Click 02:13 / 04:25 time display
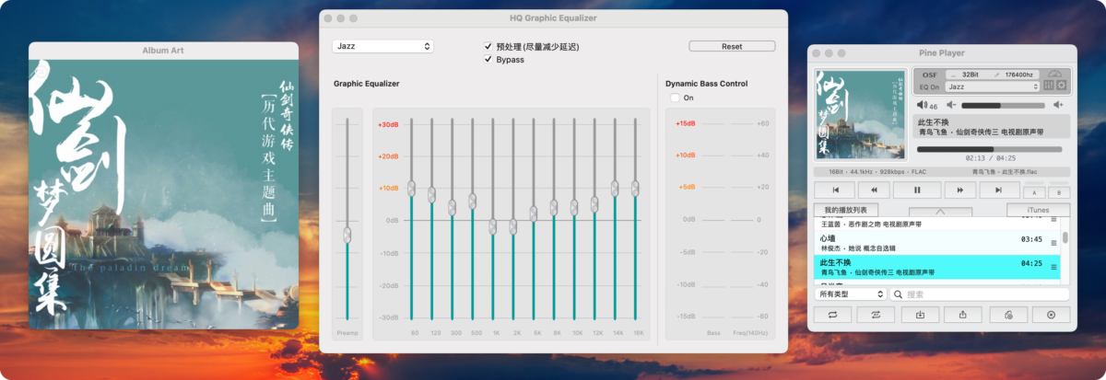This screenshot has width=1106, height=380. tap(989, 158)
